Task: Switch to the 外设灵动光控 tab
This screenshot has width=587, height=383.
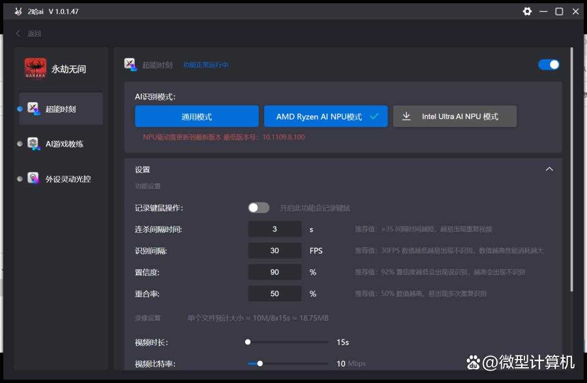Action: pyautogui.click(x=68, y=178)
